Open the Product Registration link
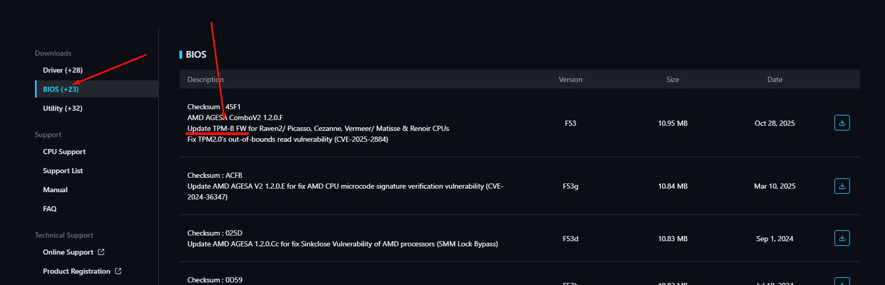Image resolution: width=885 pixels, height=285 pixels. [x=76, y=271]
